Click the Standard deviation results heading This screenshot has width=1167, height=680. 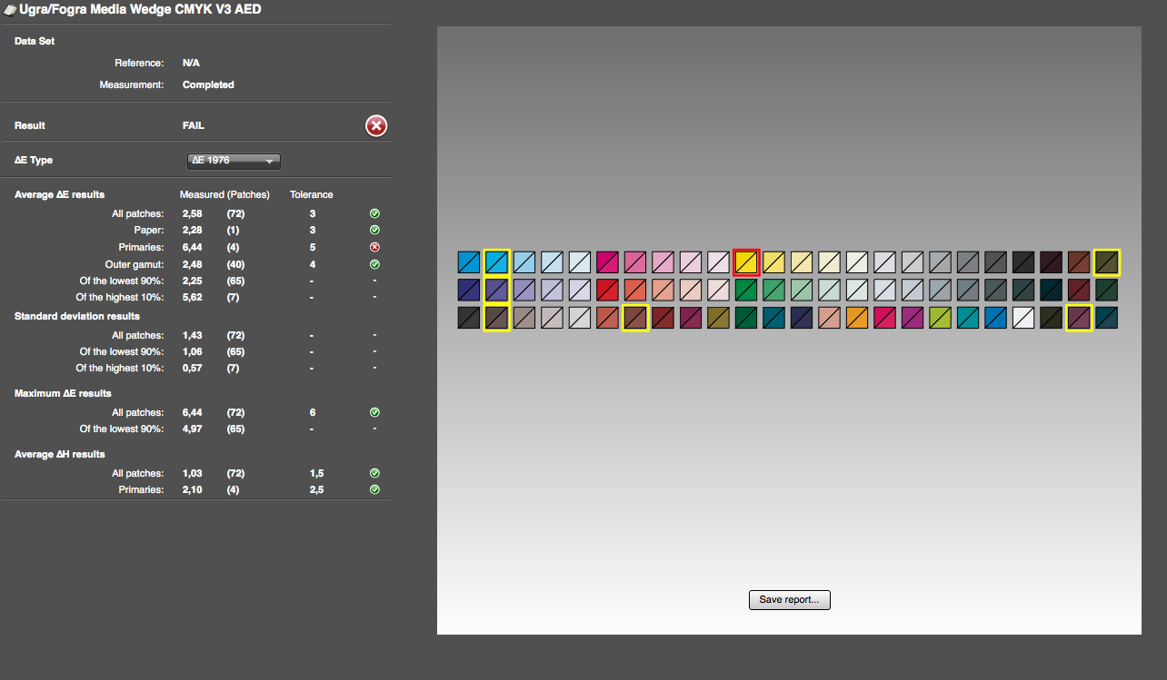(77, 316)
